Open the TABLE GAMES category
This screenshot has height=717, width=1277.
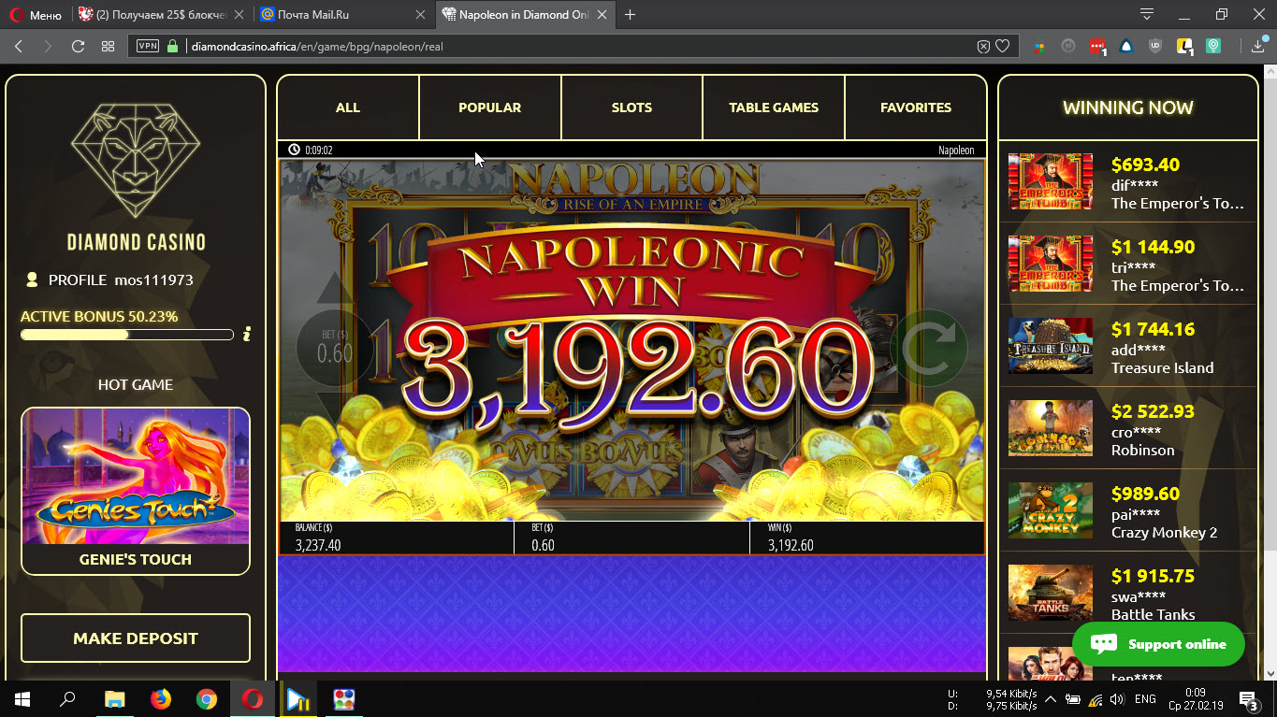click(774, 108)
